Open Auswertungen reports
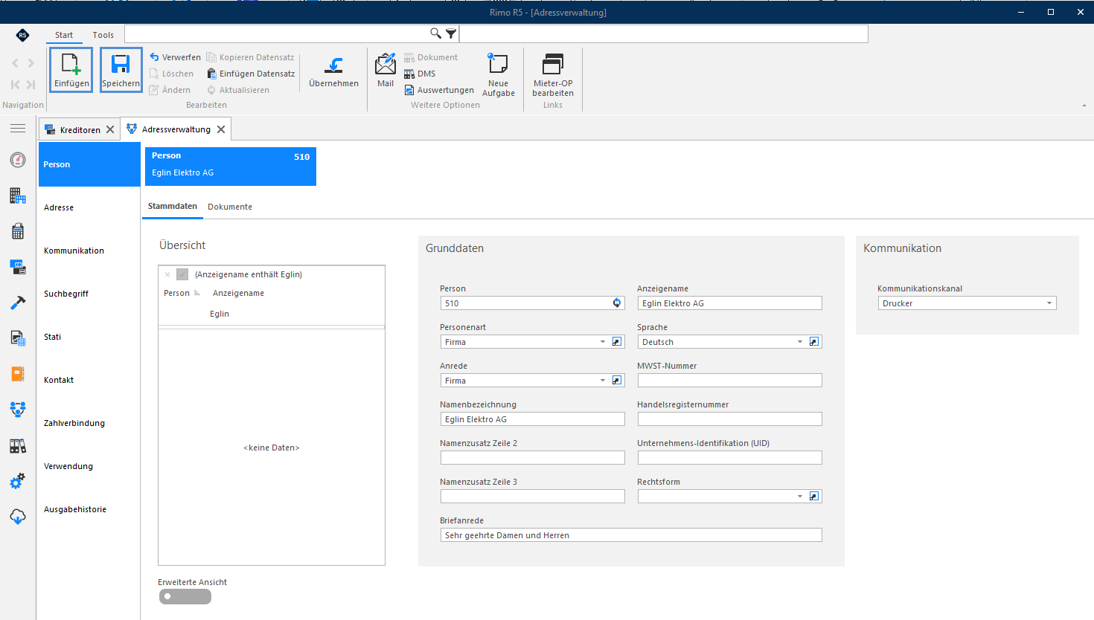Viewport: 1094px width, 620px height. [x=439, y=90]
